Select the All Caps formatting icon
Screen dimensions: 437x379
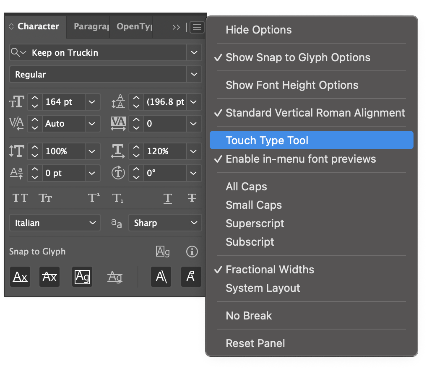pos(20,197)
